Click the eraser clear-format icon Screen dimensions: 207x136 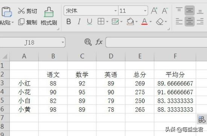coord(160,22)
